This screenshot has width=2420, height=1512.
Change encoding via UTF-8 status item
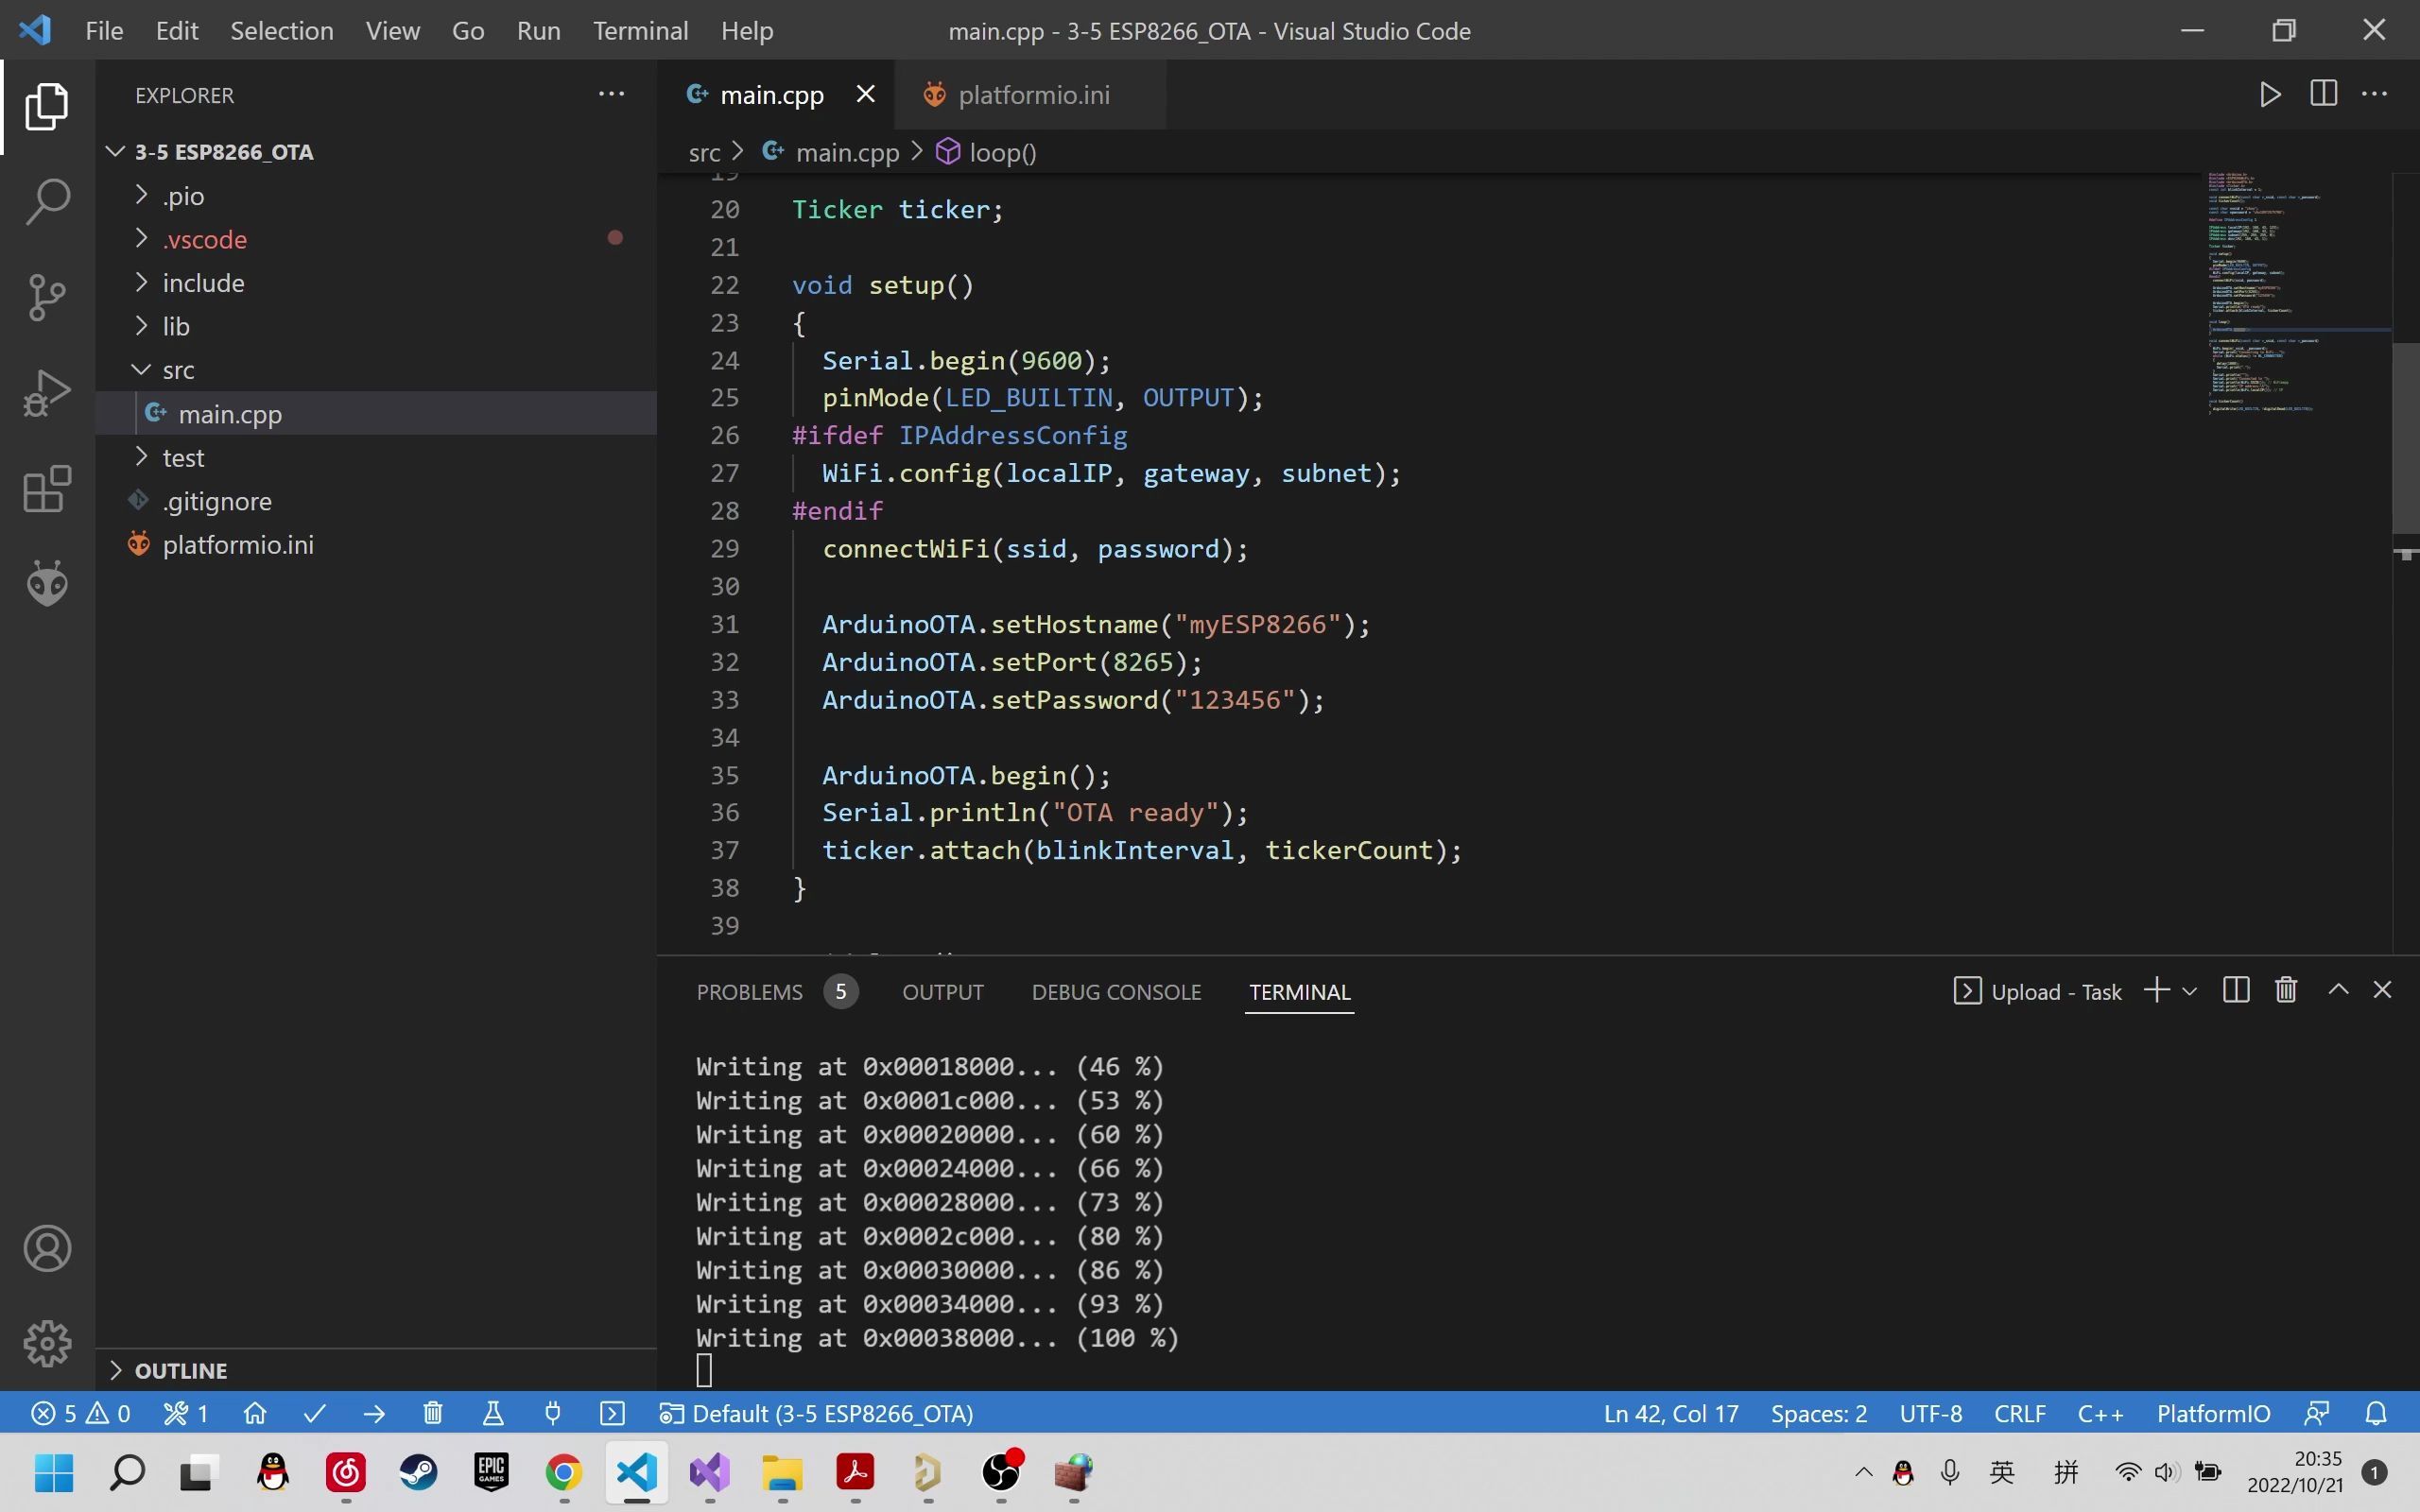(x=1930, y=1413)
